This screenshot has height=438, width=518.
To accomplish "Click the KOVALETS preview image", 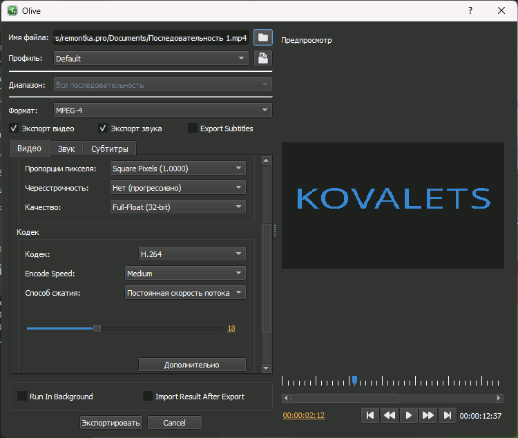I will pyautogui.click(x=393, y=205).
